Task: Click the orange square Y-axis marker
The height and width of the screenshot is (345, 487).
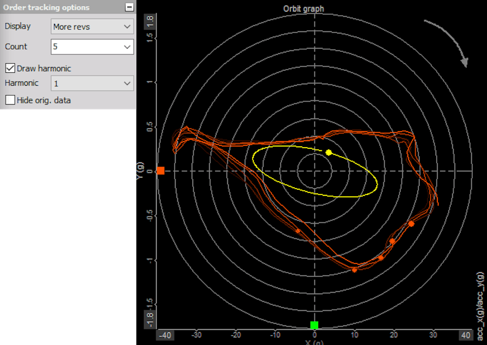Action: point(161,171)
